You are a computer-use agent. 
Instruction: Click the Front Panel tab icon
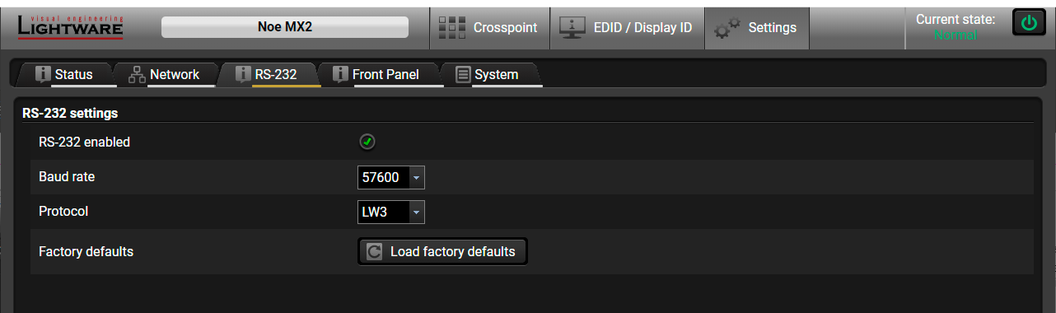[x=340, y=74]
